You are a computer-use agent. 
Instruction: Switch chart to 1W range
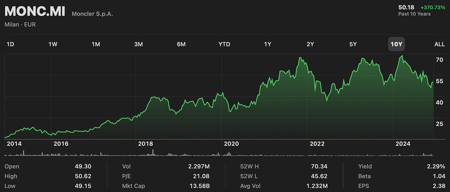53,44
